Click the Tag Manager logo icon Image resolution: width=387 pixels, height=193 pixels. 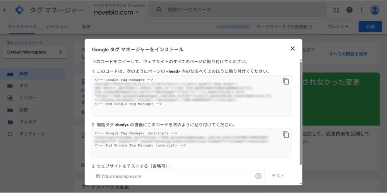click(x=19, y=10)
